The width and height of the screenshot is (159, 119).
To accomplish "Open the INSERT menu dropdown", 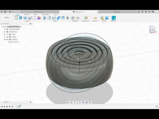I will pos(105,21).
